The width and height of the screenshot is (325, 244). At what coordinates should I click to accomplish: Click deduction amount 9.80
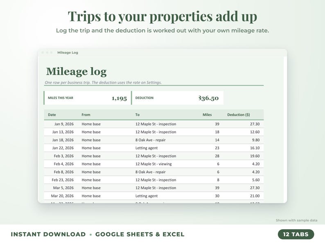[256, 140]
